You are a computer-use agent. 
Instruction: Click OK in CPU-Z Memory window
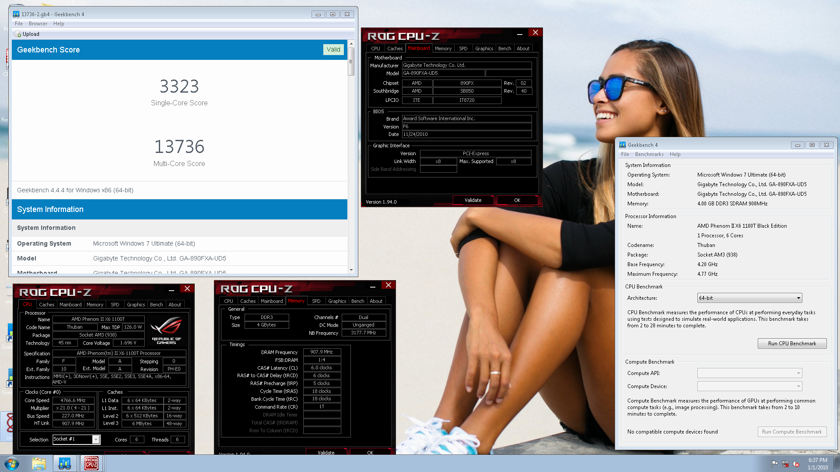coord(370,452)
